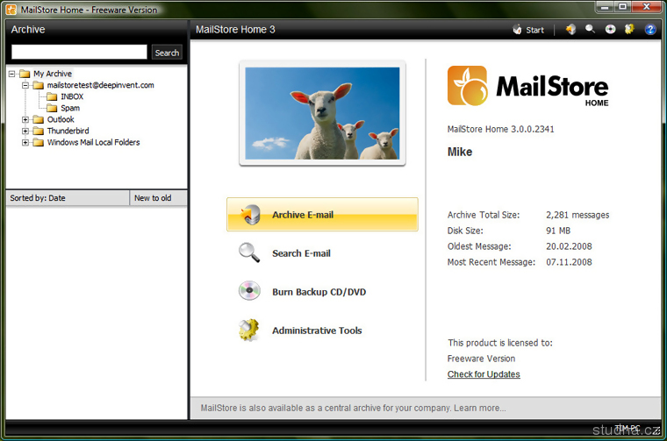The height and width of the screenshot is (441, 667).
Task: Expand the Thunderbird tree node
Action: 25,132
